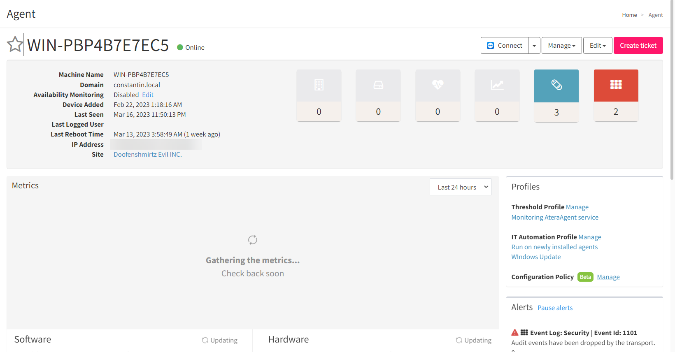
Task: Expand the Last 24 hours metrics selector
Action: (x=460, y=187)
